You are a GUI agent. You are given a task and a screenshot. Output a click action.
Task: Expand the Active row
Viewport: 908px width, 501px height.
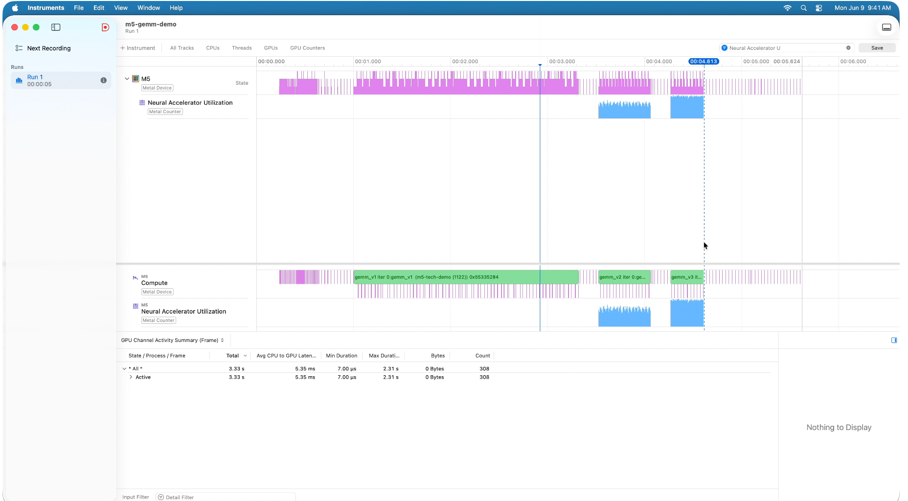(131, 377)
